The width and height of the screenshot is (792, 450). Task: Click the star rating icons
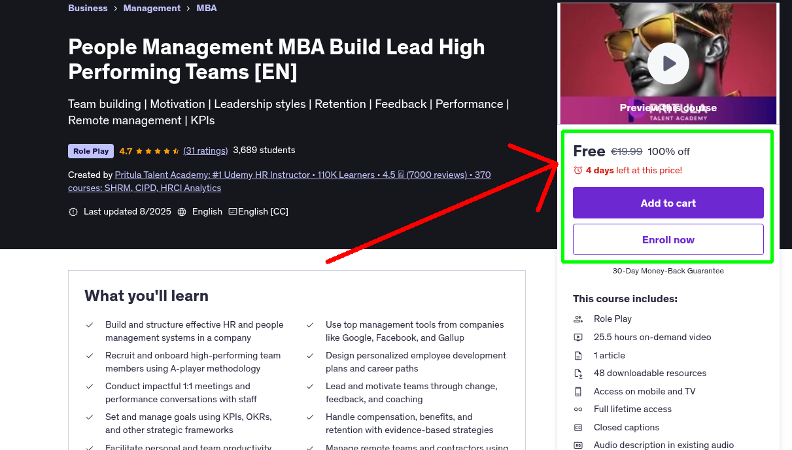click(x=158, y=151)
